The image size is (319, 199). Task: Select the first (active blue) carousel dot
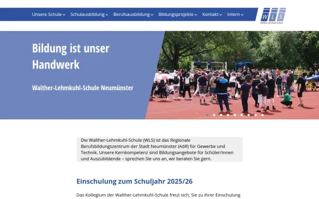point(207,115)
